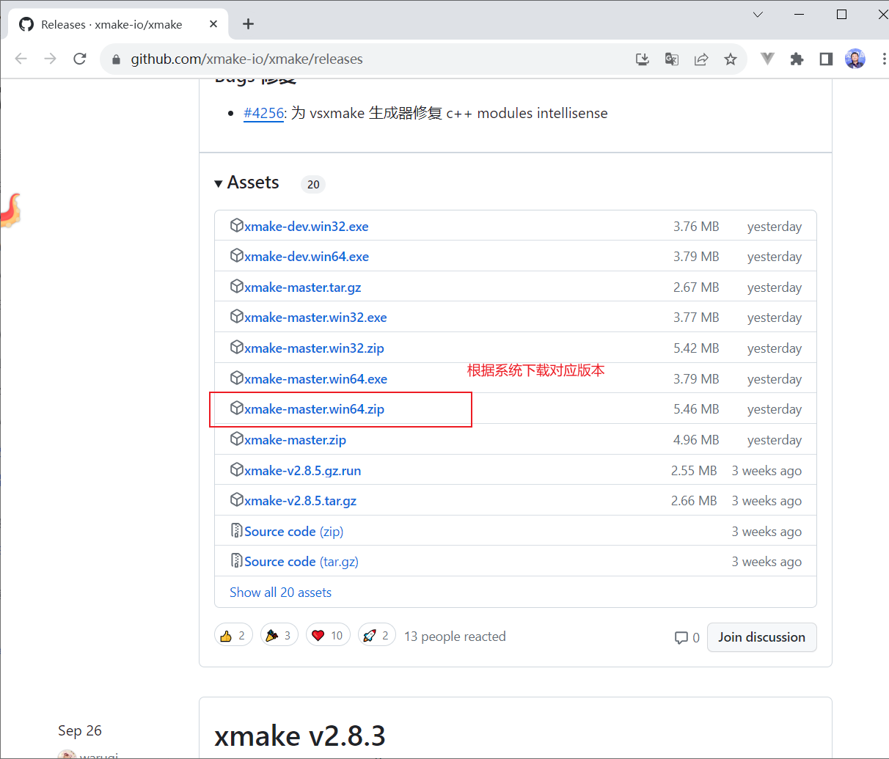
Task: Click the URL address bar field
Action: tap(367, 59)
